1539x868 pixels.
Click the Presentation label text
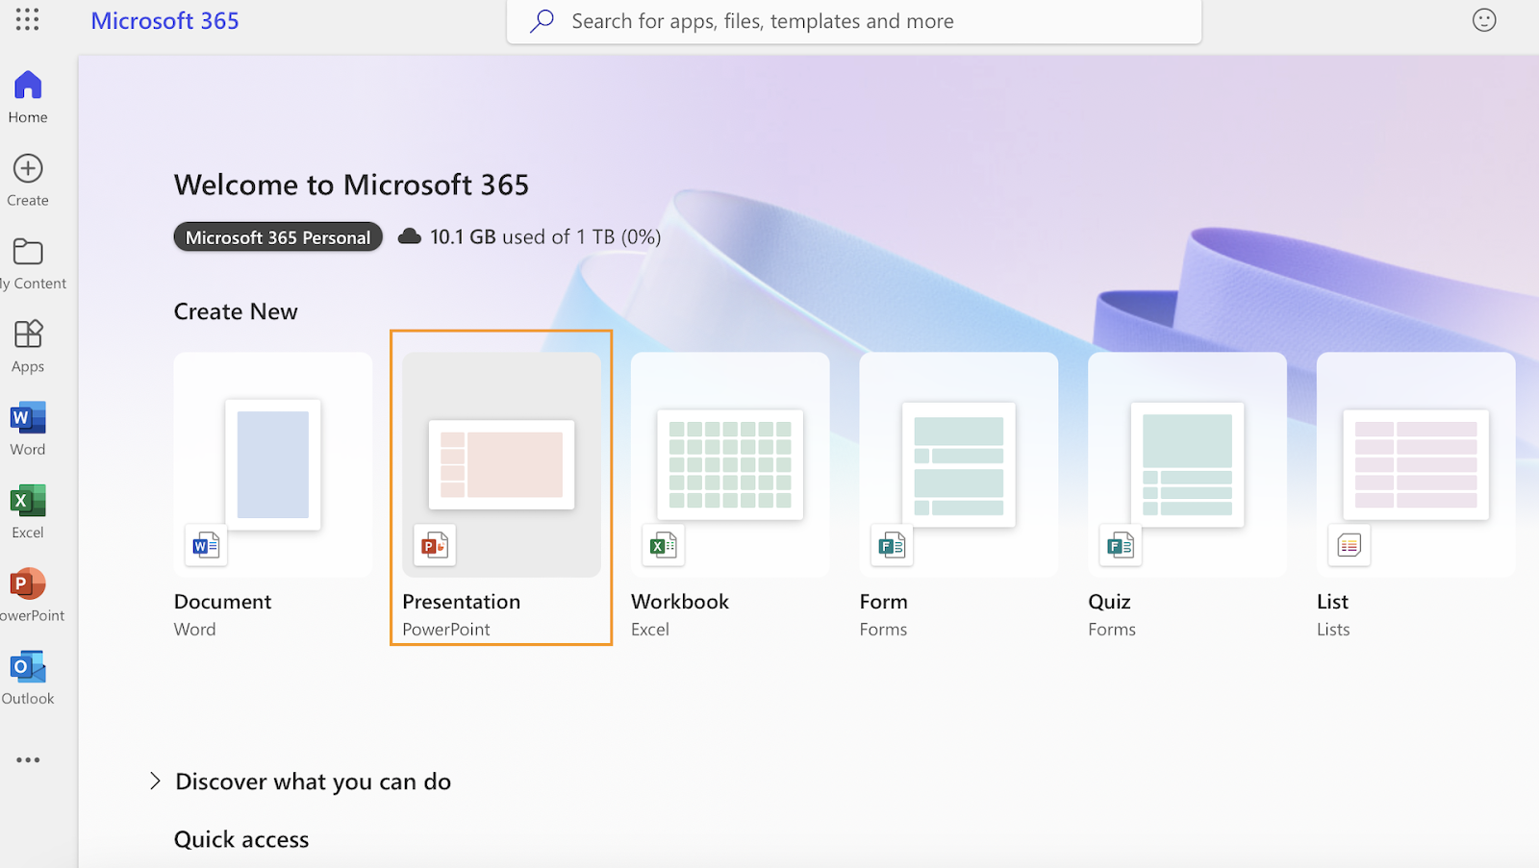(461, 602)
